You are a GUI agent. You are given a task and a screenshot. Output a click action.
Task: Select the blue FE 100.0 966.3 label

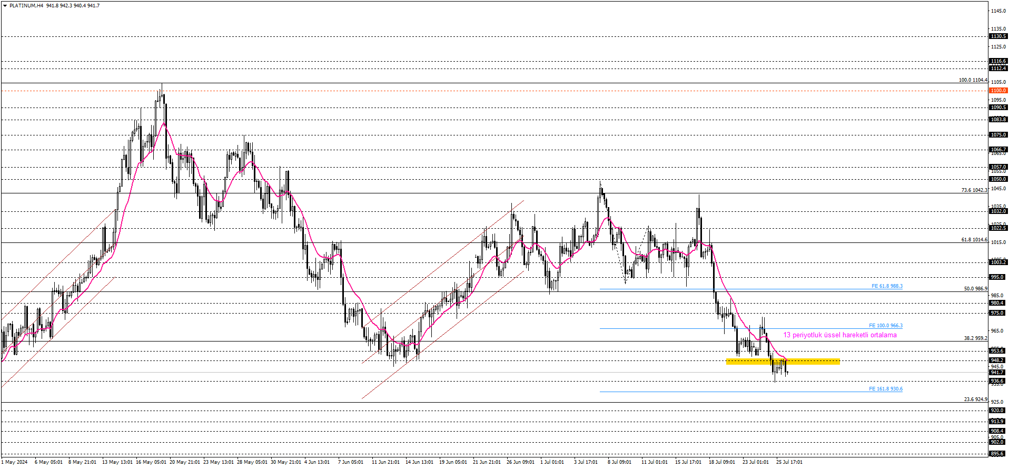886,326
